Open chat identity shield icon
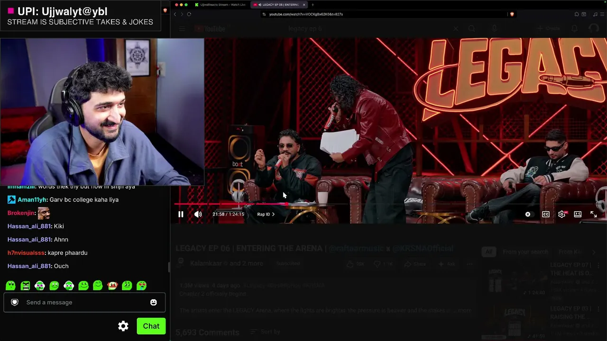The width and height of the screenshot is (607, 341). pos(15,302)
